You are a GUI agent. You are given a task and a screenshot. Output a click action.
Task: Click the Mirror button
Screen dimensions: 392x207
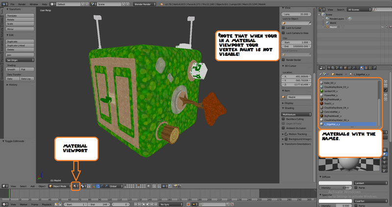pos(20,29)
